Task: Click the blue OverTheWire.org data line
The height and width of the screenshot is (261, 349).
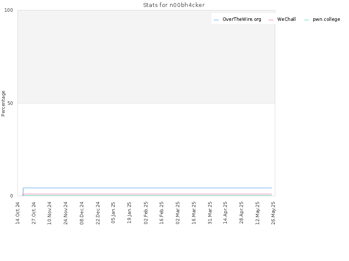Action: [147, 188]
